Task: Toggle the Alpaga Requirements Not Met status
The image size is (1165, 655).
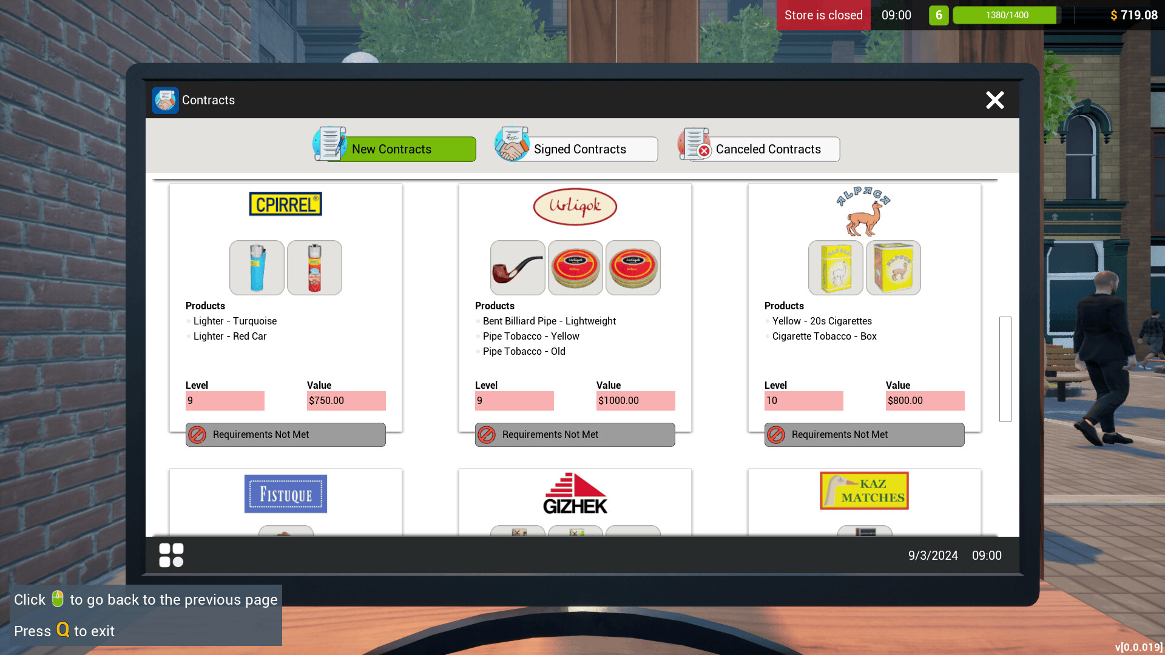Action: point(864,434)
